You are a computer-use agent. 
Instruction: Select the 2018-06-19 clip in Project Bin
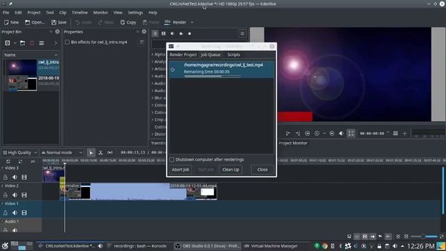tap(31, 83)
